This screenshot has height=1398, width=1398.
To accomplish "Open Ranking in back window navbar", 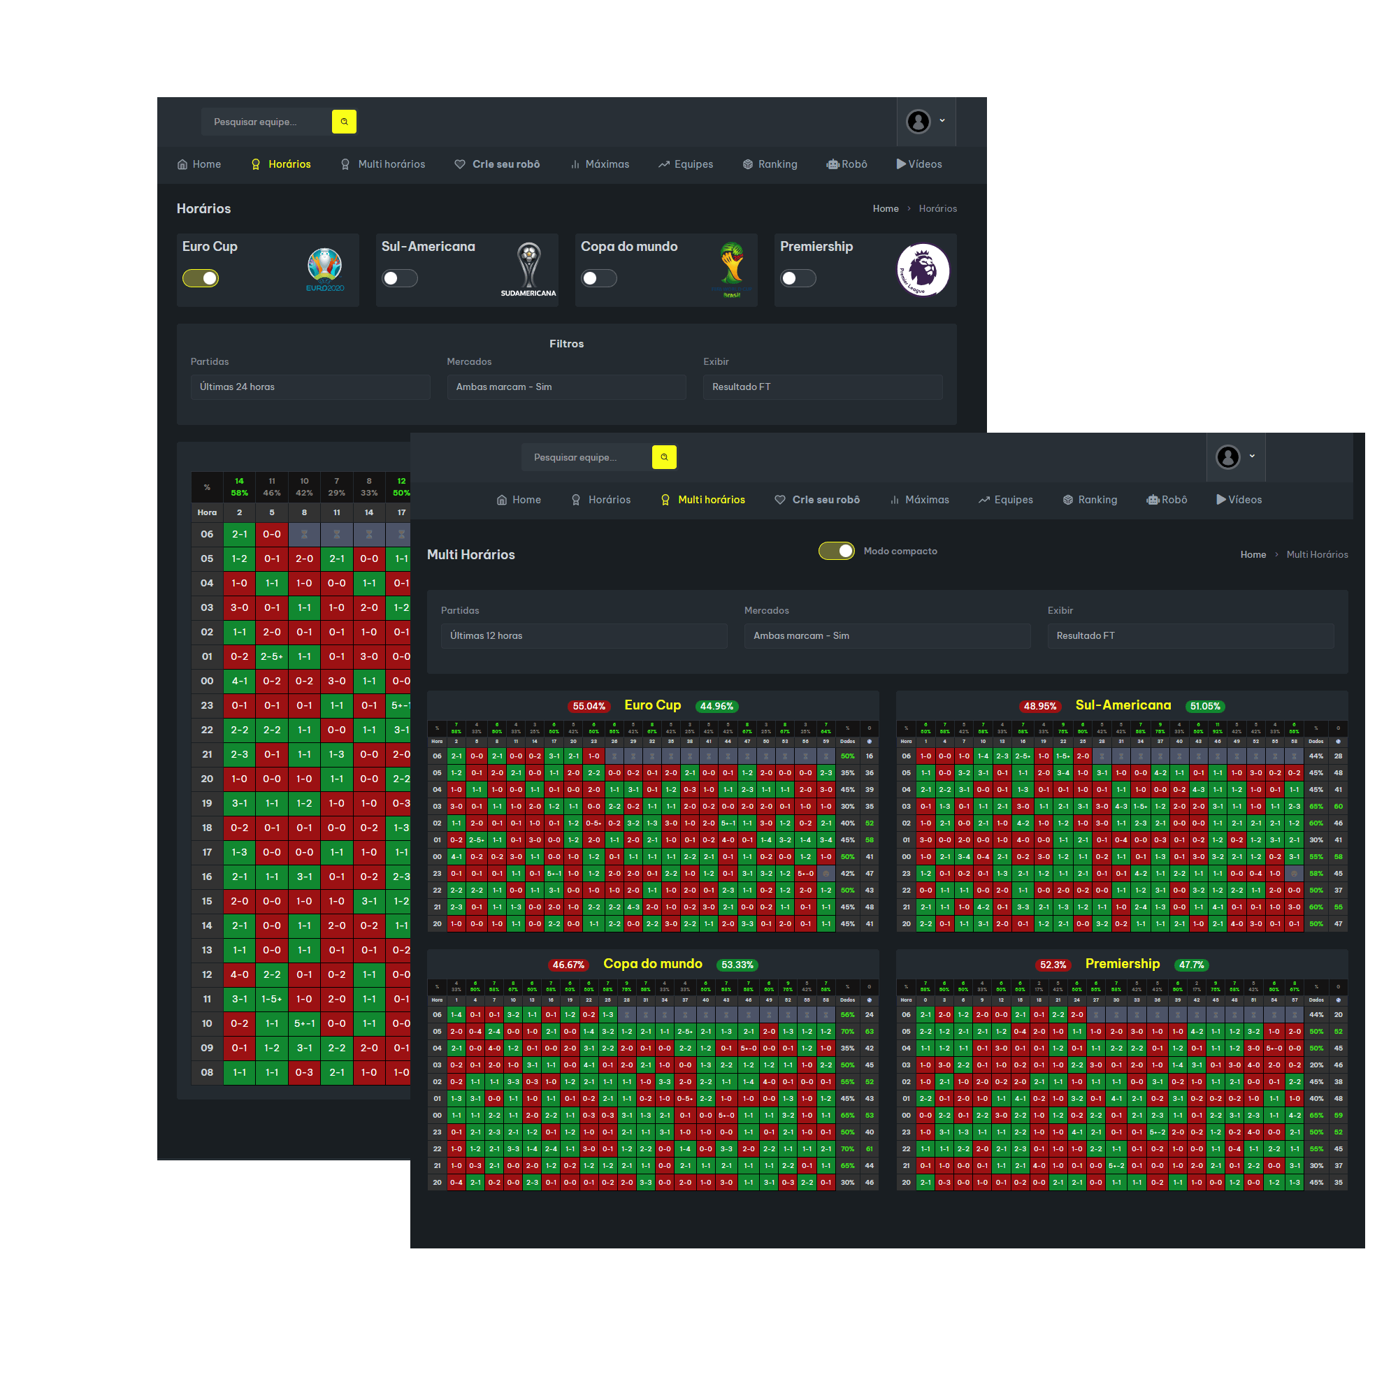I will [770, 164].
